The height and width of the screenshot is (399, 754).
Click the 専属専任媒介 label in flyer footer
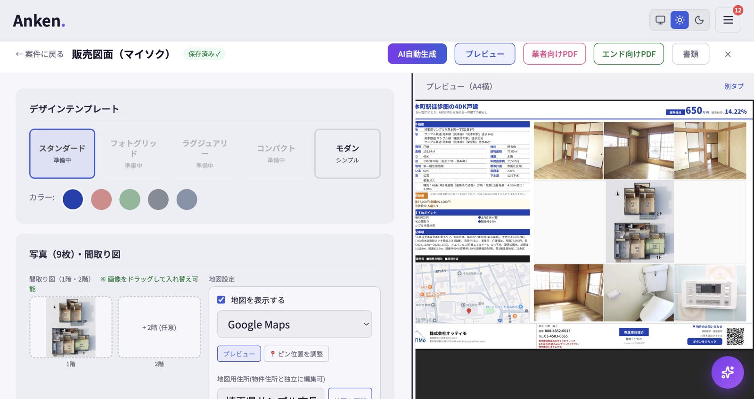(x=633, y=332)
